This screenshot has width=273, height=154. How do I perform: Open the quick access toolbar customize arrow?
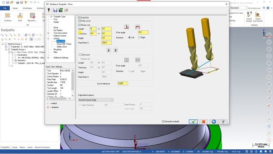pos(38,2)
